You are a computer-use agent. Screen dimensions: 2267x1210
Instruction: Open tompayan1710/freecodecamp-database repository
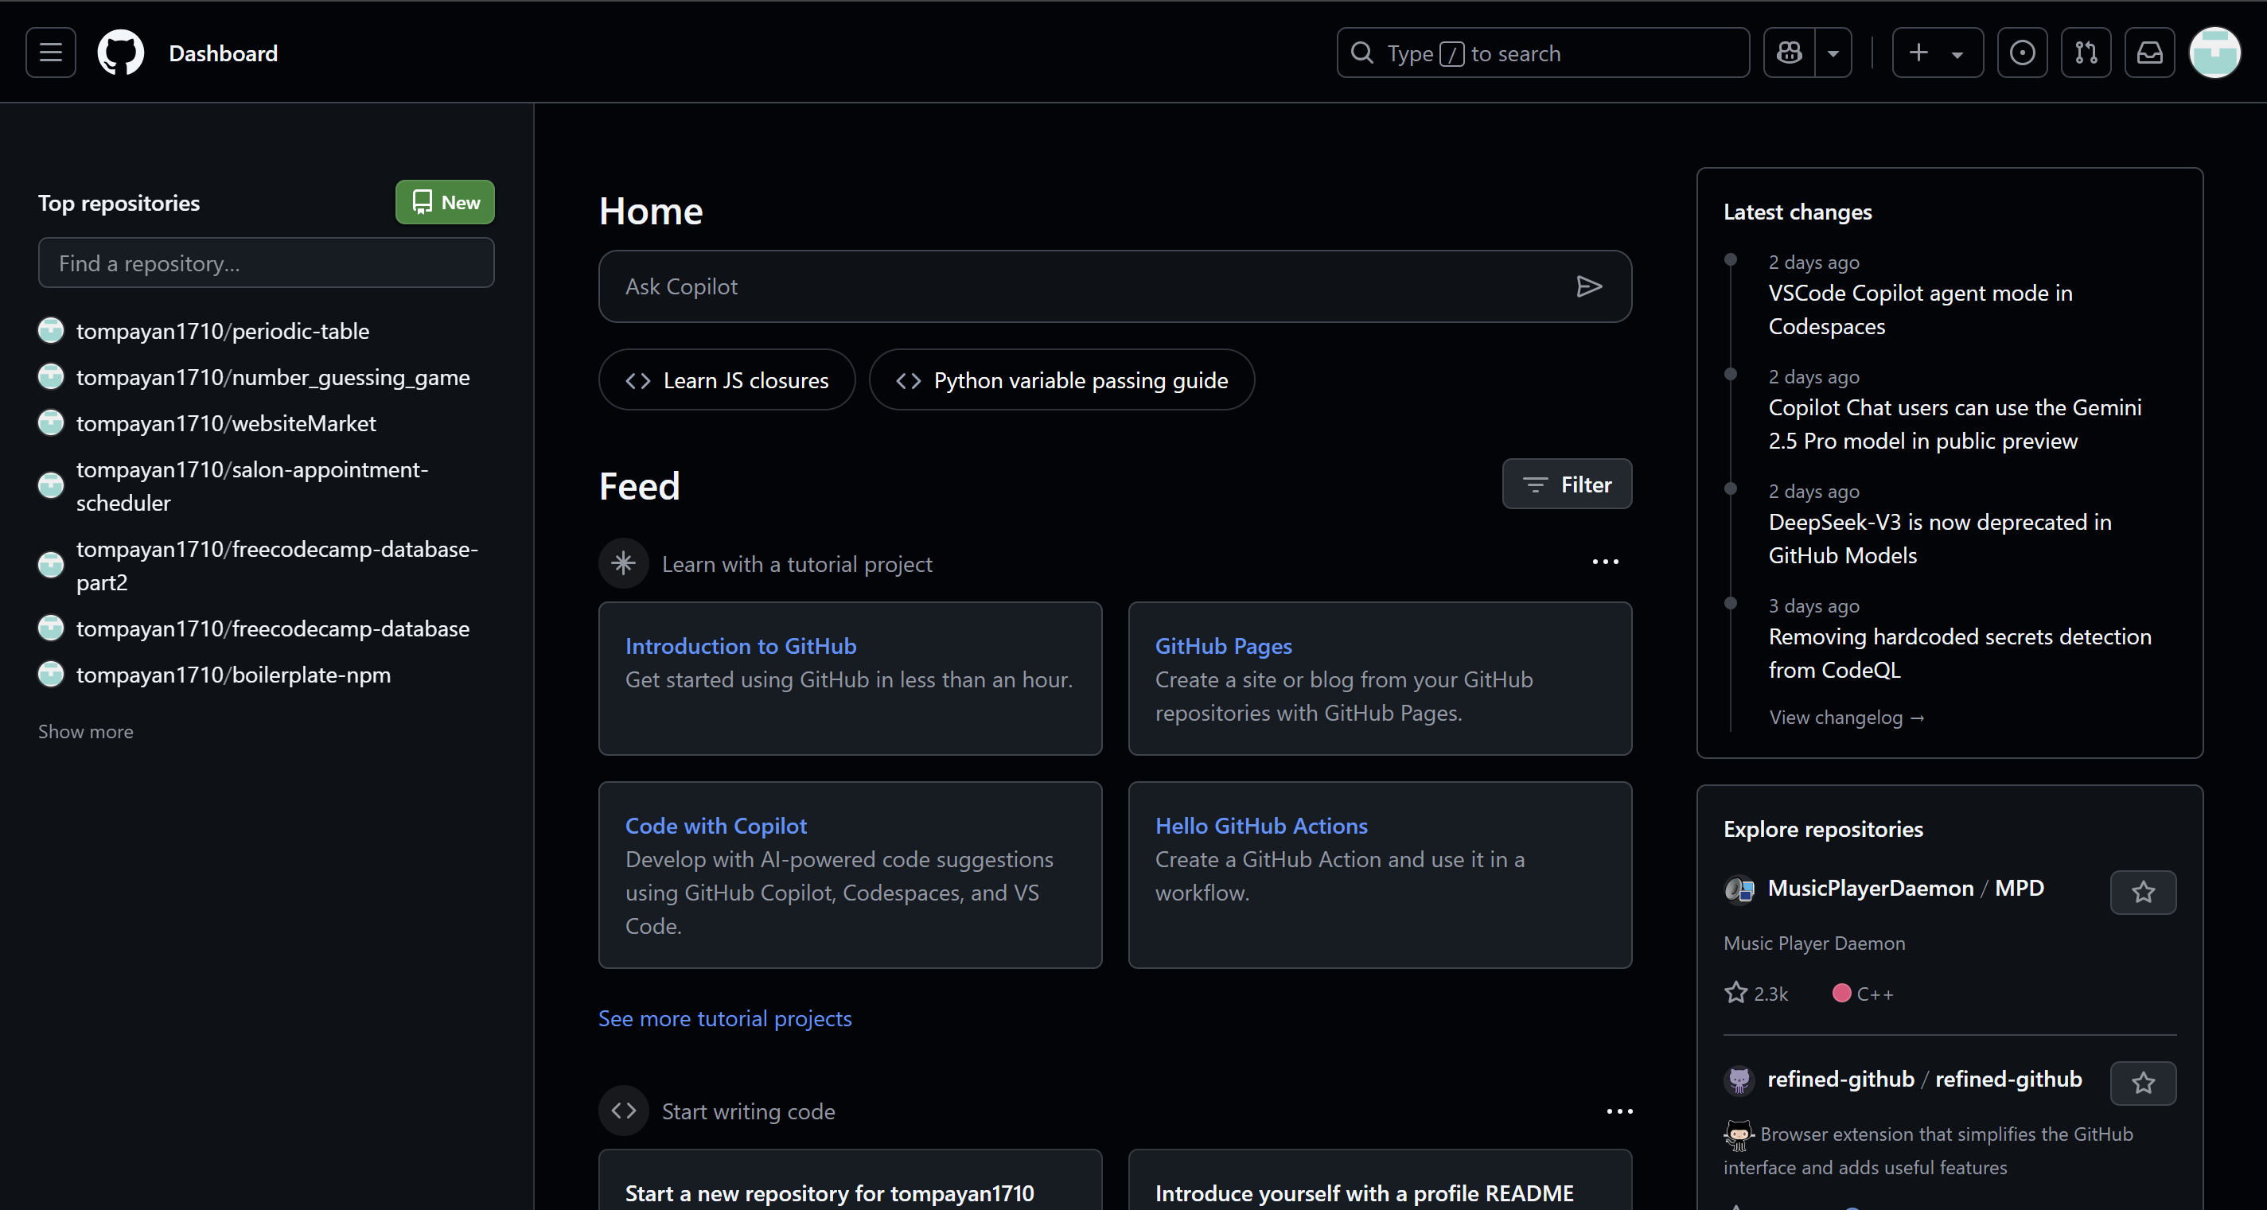click(x=273, y=628)
